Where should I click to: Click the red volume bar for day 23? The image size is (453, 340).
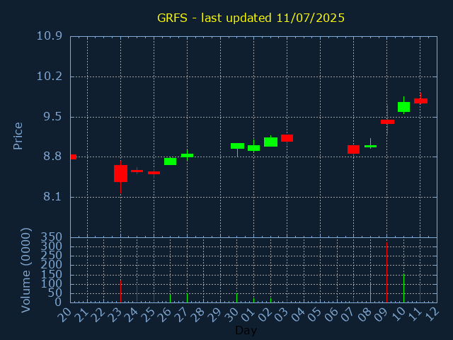point(120,291)
